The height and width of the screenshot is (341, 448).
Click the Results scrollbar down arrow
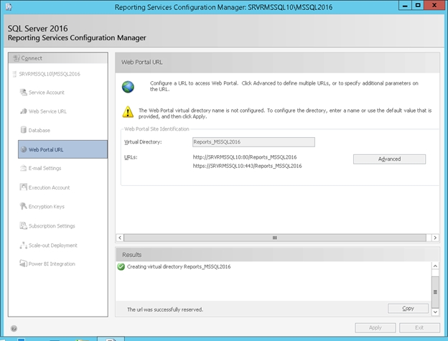coord(435,312)
